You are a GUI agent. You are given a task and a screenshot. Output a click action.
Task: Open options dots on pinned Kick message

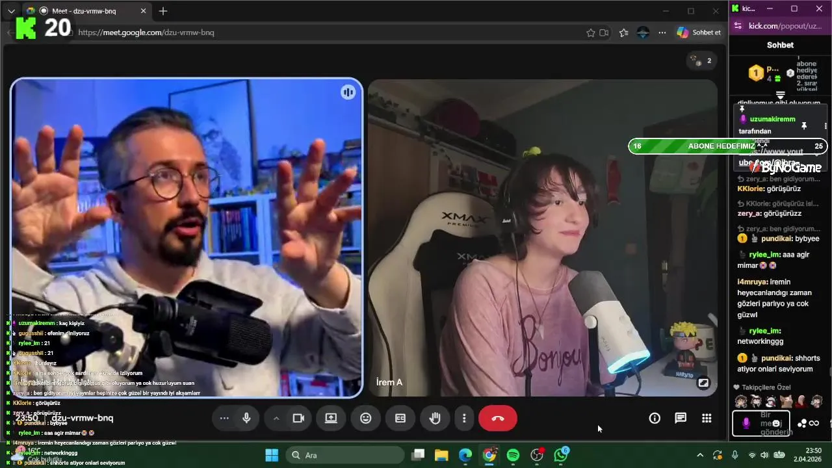tap(825, 125)
